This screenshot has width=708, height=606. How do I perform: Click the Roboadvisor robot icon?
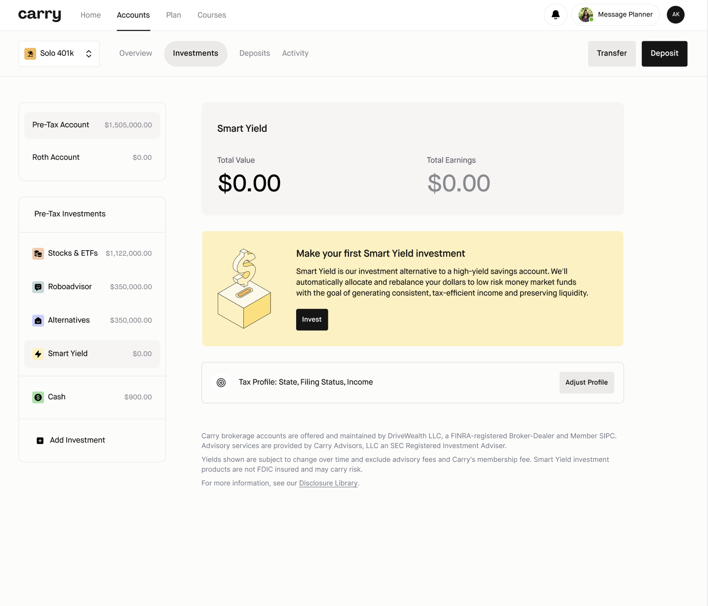38,287
